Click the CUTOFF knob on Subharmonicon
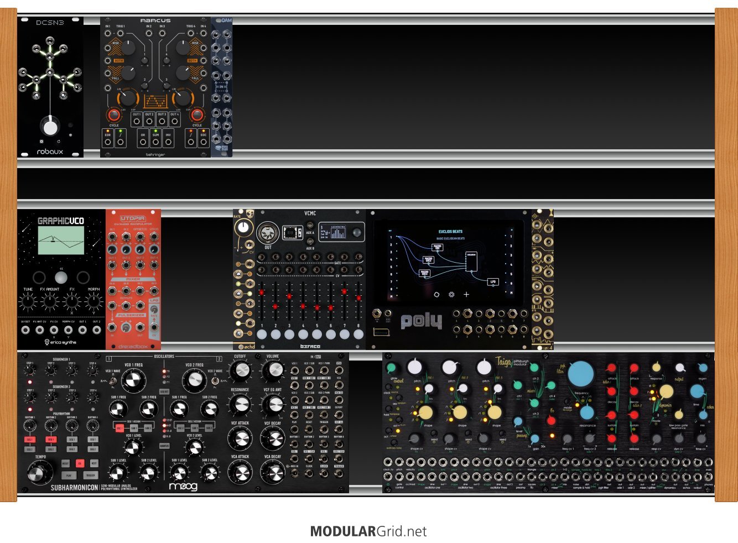The image size is (738, 543). tap(240, 372)
